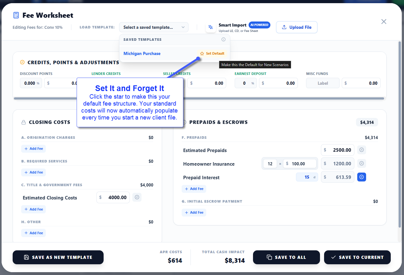Set Michigan Purchase as default template

212,53
